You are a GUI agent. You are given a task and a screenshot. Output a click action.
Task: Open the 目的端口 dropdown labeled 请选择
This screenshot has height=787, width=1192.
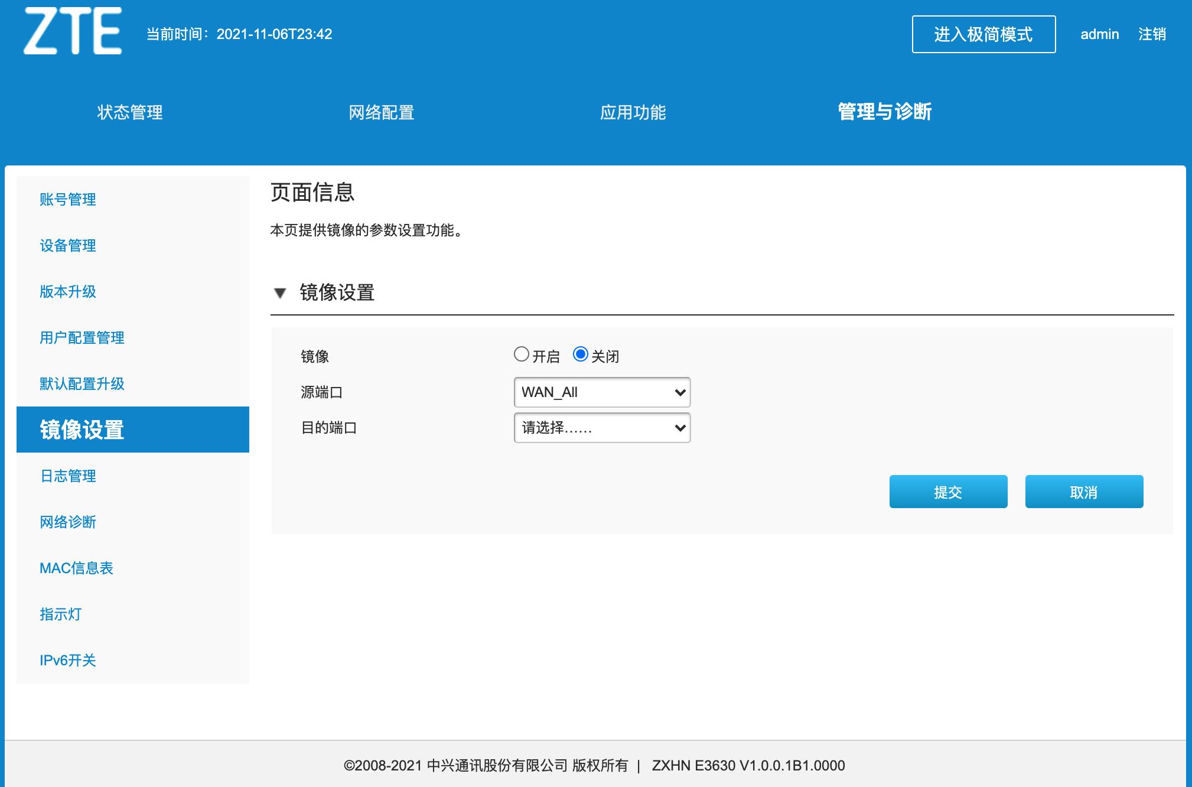click(x=601, y=427)
